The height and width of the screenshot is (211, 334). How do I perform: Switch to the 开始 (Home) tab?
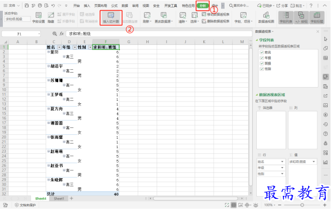pyautogui.click(x=77, y=6)
